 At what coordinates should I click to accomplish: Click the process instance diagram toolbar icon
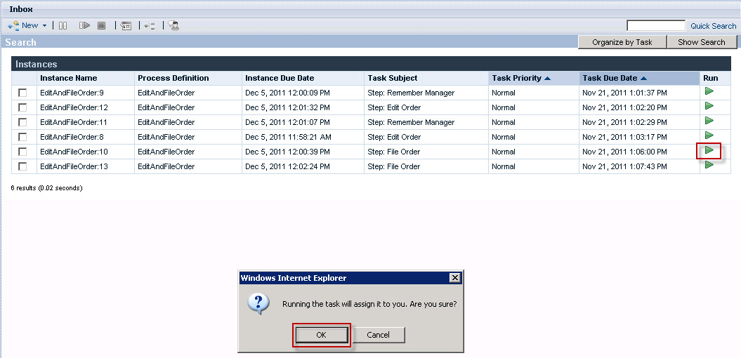click(x=150, y=26)
